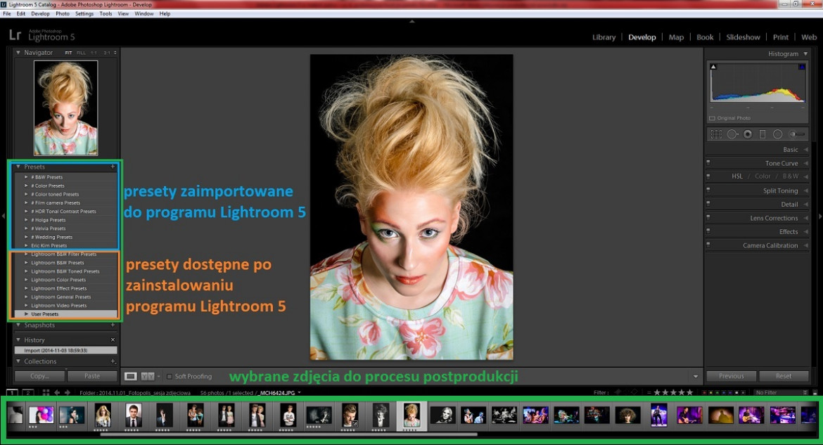Viewport: 823px width, 445px height.
Task: Expand the User Presets folder
Action: tap(26, 314)
